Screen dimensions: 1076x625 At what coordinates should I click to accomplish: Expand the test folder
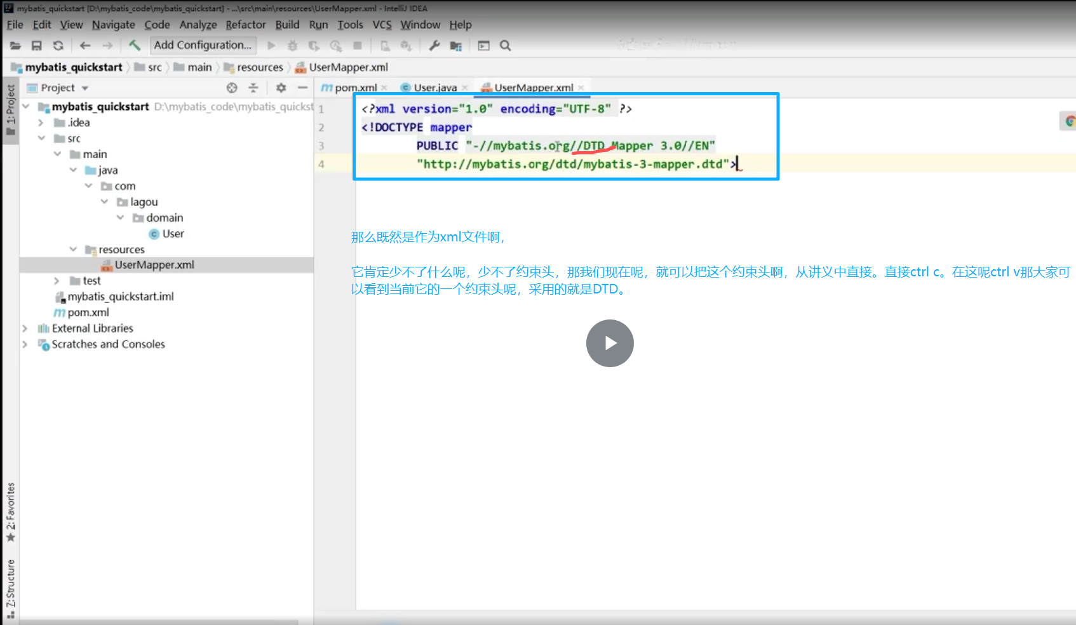(x=57, y=281)
